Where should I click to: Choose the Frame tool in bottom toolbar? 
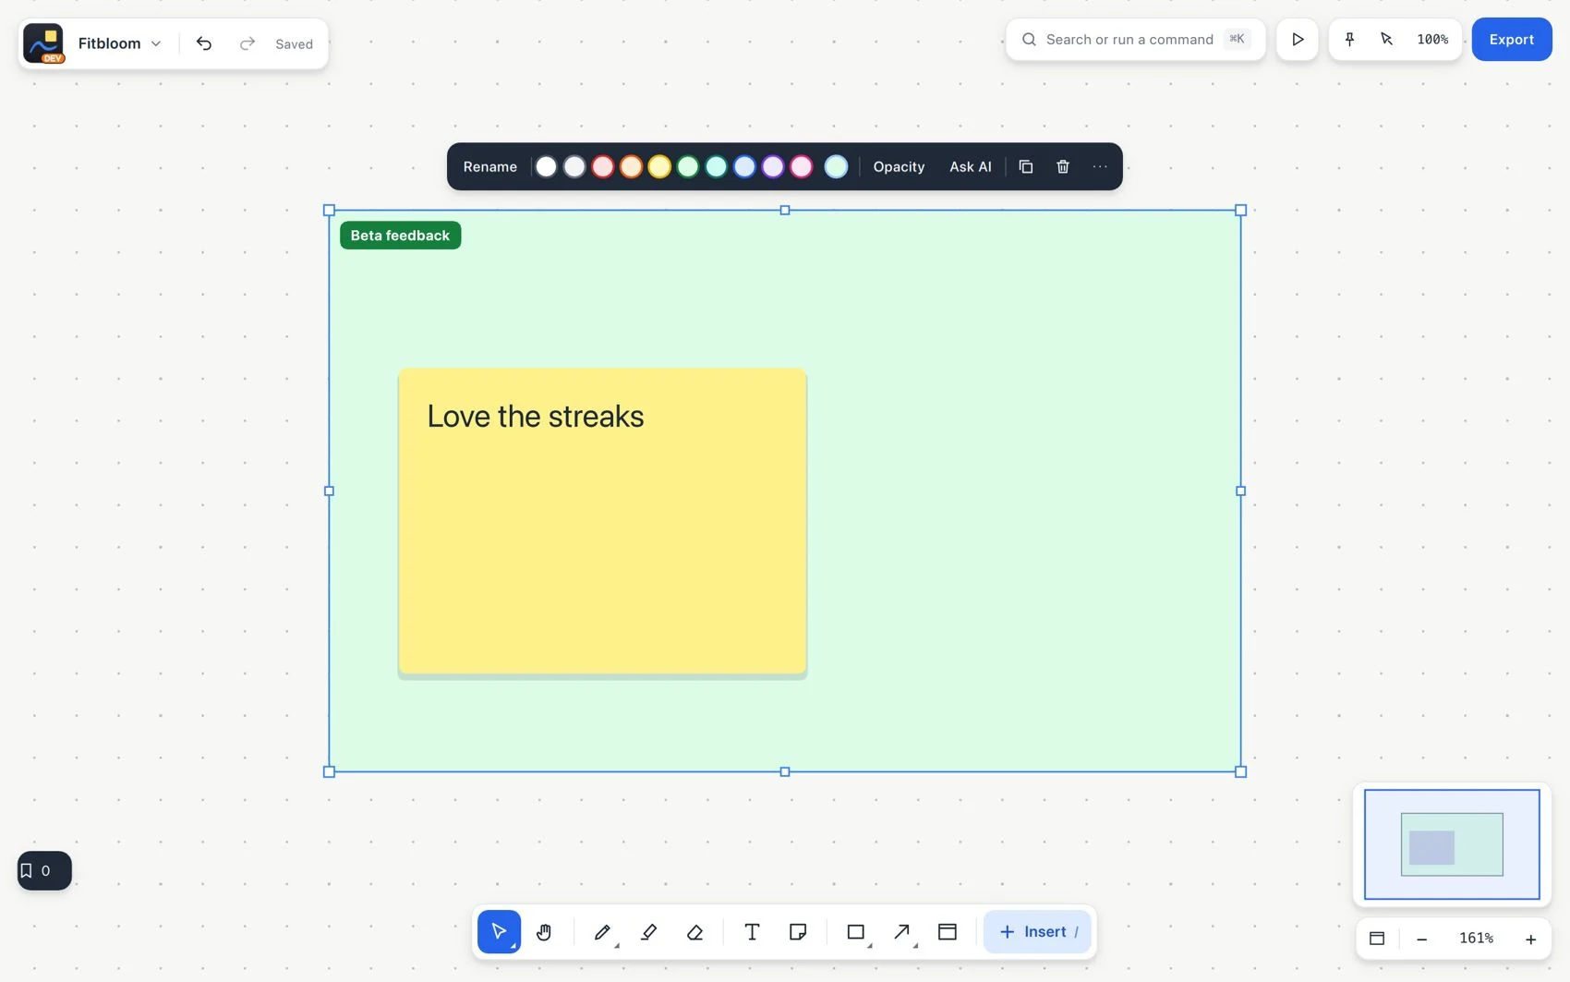tap(948, 931)
